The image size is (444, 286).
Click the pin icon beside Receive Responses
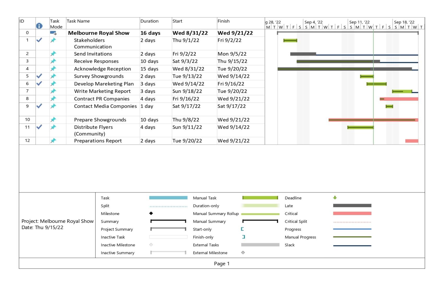click(53, 61)
